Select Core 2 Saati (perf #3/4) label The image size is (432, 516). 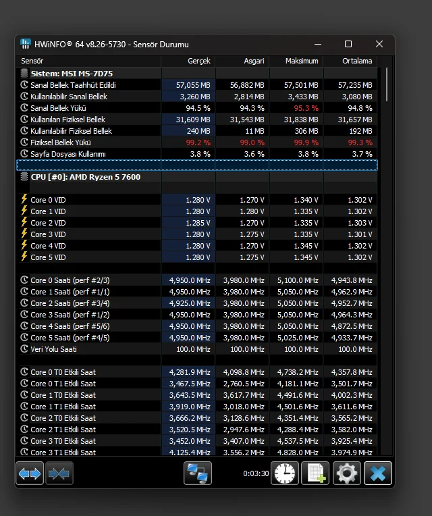pyautogui.click(x=70, y=303)
